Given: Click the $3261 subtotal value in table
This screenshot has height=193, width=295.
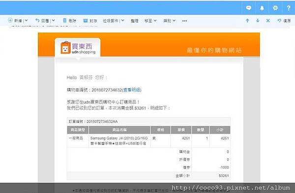Looking at the screenshot, I should 224,175.
